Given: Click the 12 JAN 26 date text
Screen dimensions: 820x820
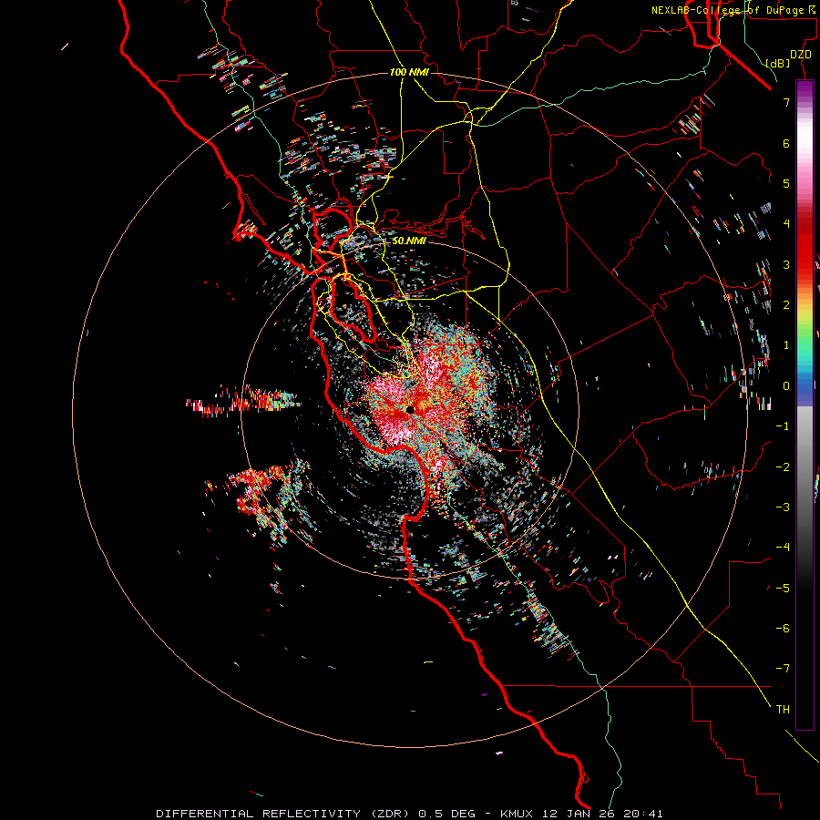Looking at the screenshot, I should tap(579, 814).
